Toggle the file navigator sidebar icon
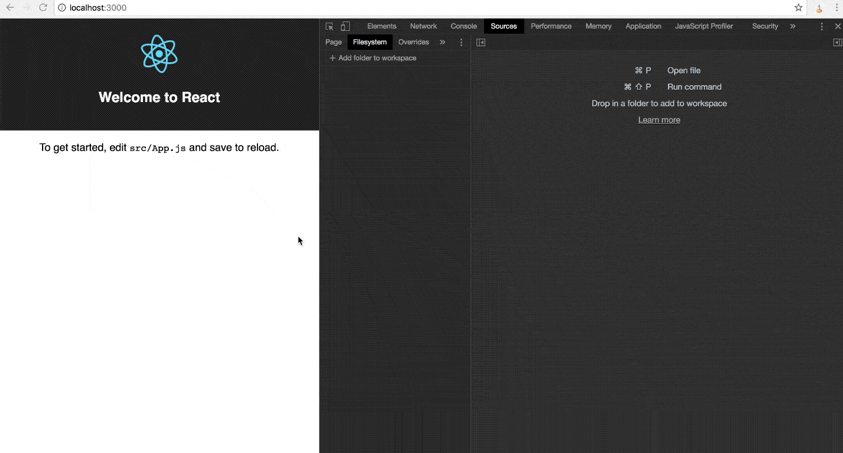The image size is (843, 453). 481,43
